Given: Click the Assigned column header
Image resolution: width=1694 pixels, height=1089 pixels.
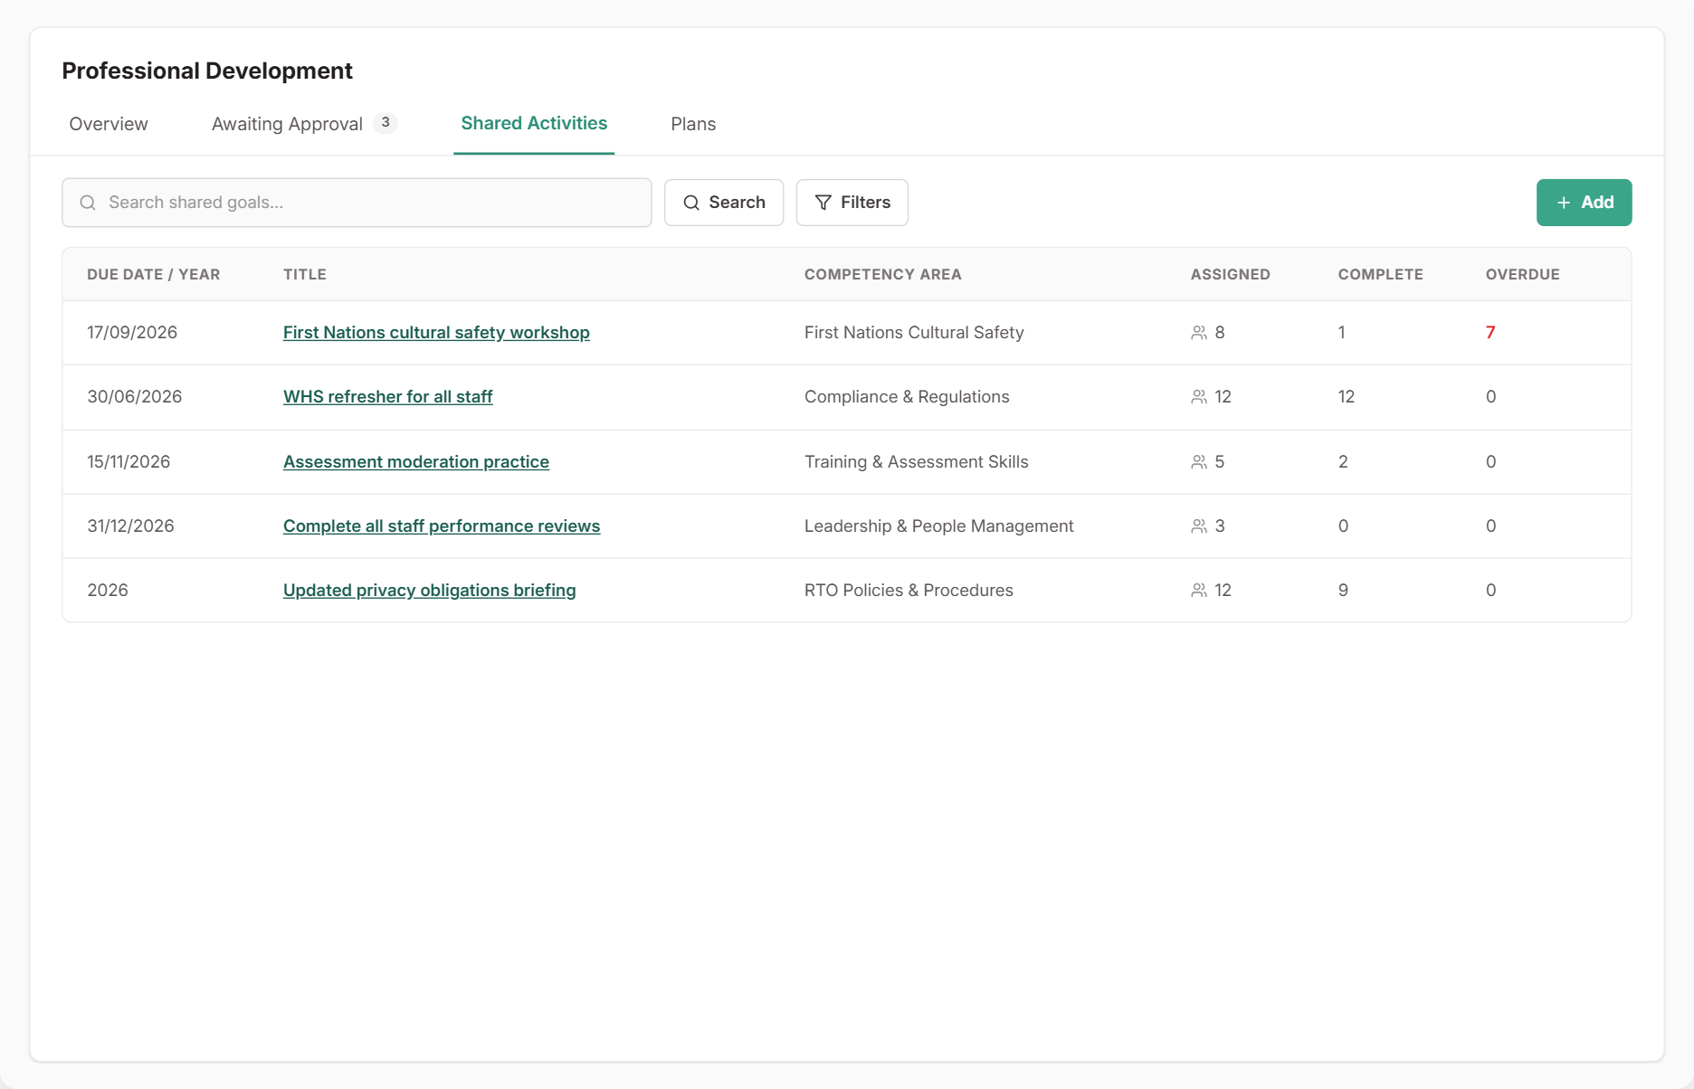Looking at the screenshot, I should pos(1231,274).
